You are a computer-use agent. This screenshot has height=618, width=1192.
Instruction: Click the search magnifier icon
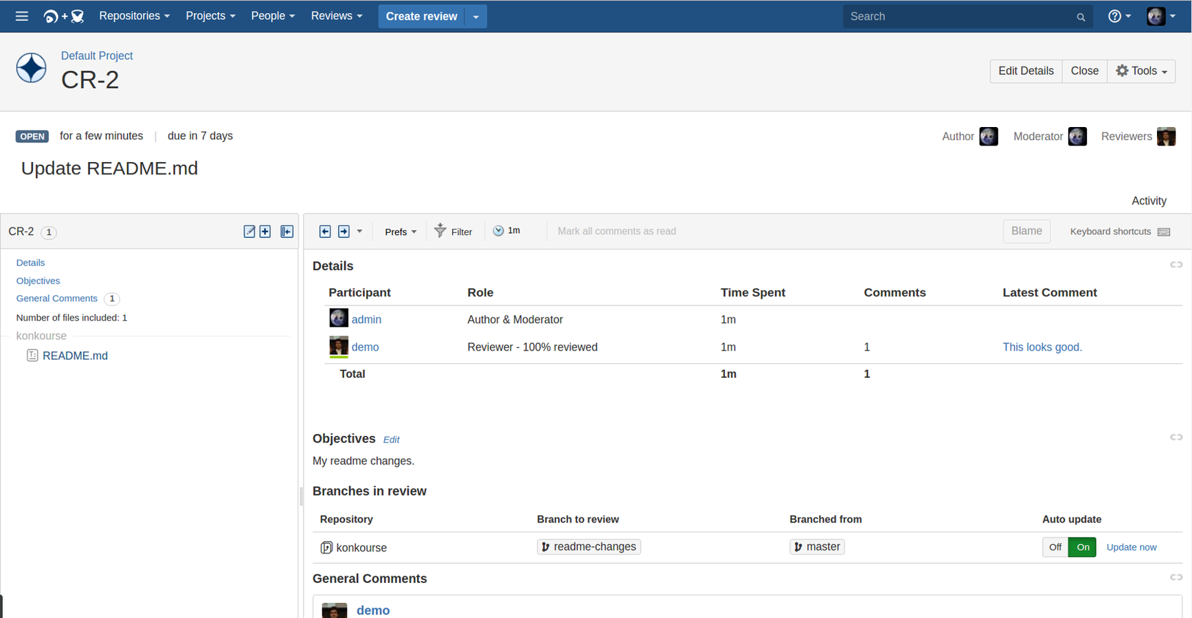(x=1081, y=17)
